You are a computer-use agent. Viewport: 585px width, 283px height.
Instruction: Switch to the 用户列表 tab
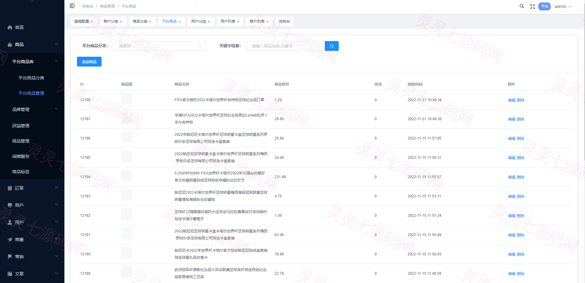228,21
